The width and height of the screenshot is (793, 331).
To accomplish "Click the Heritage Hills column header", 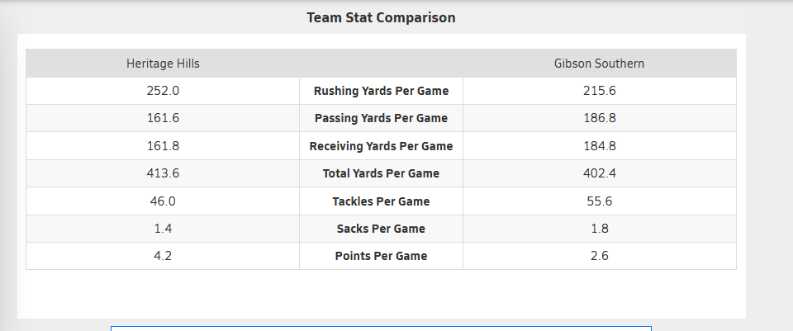I will (x=163, y=64).
